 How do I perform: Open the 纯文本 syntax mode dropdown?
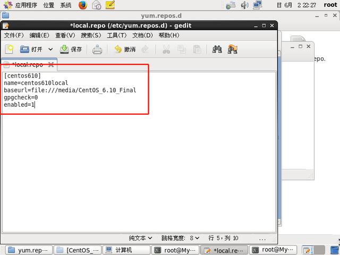point(140,238)
